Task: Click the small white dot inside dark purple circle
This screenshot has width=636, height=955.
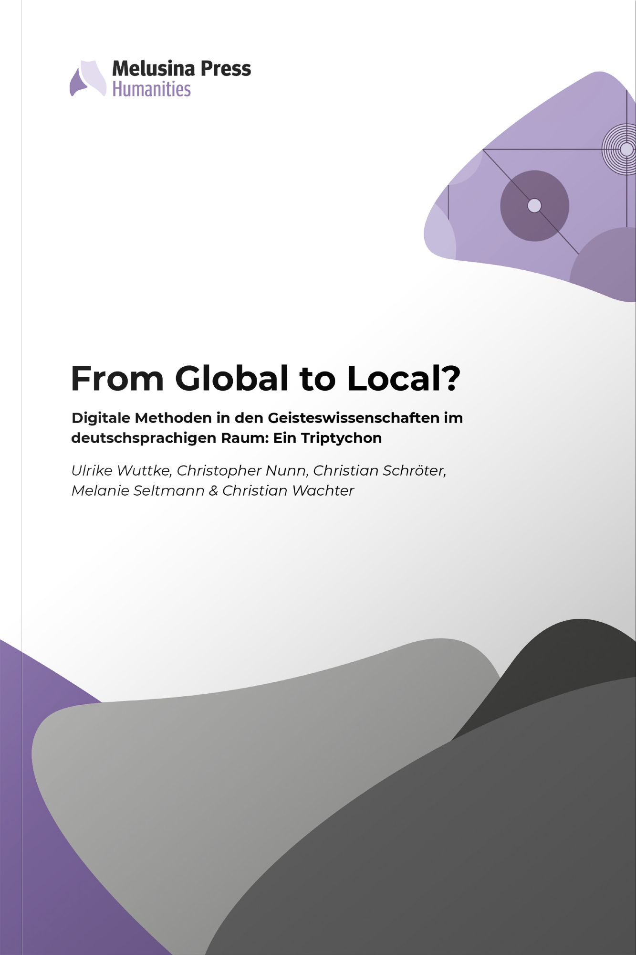Action: 534,206
